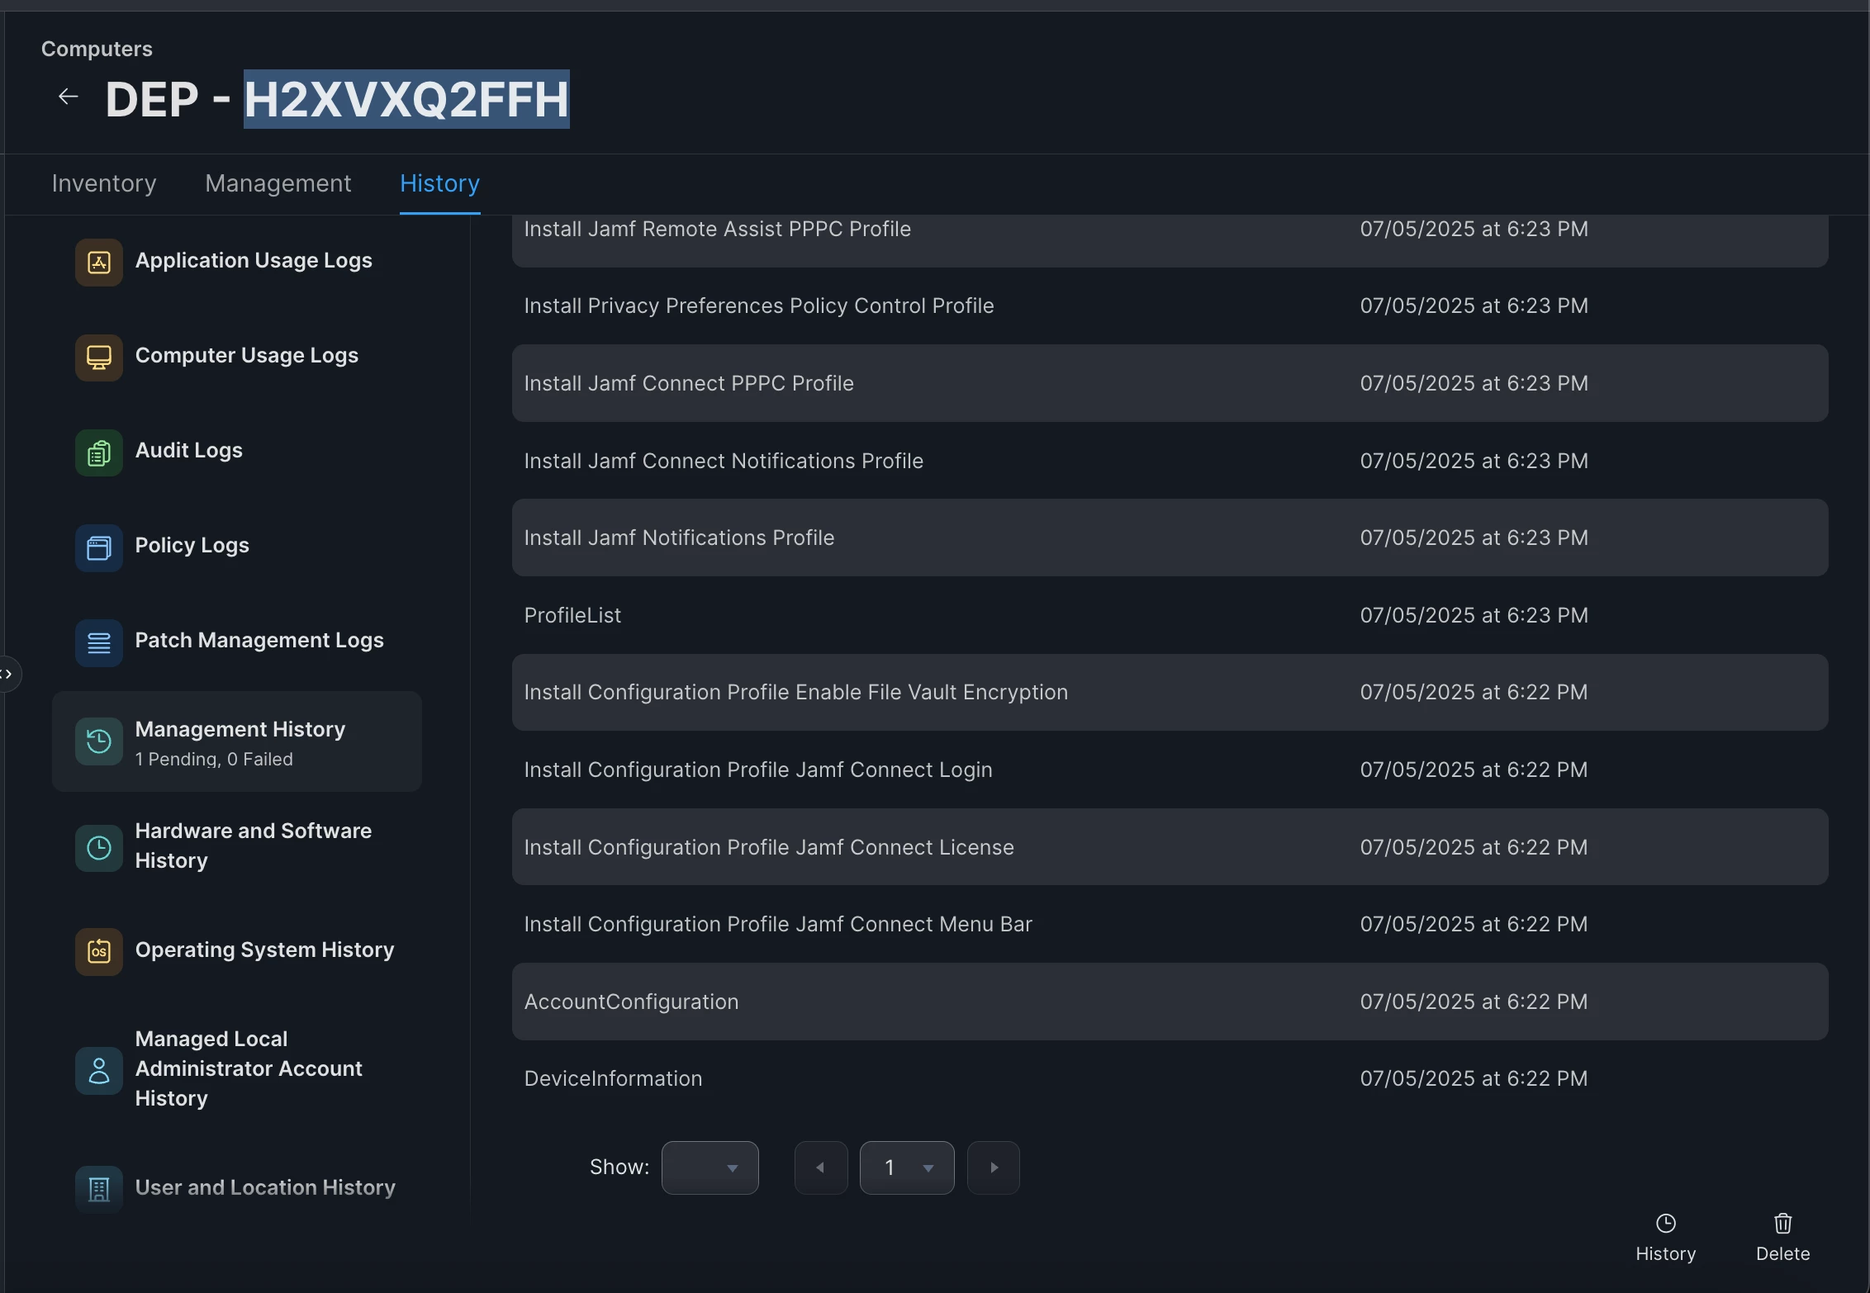Image resolution: width=1870 pixels, height=1293 pixels.
Task: Click the back arrow next to DEP title
Action: (x=68, y=97)
